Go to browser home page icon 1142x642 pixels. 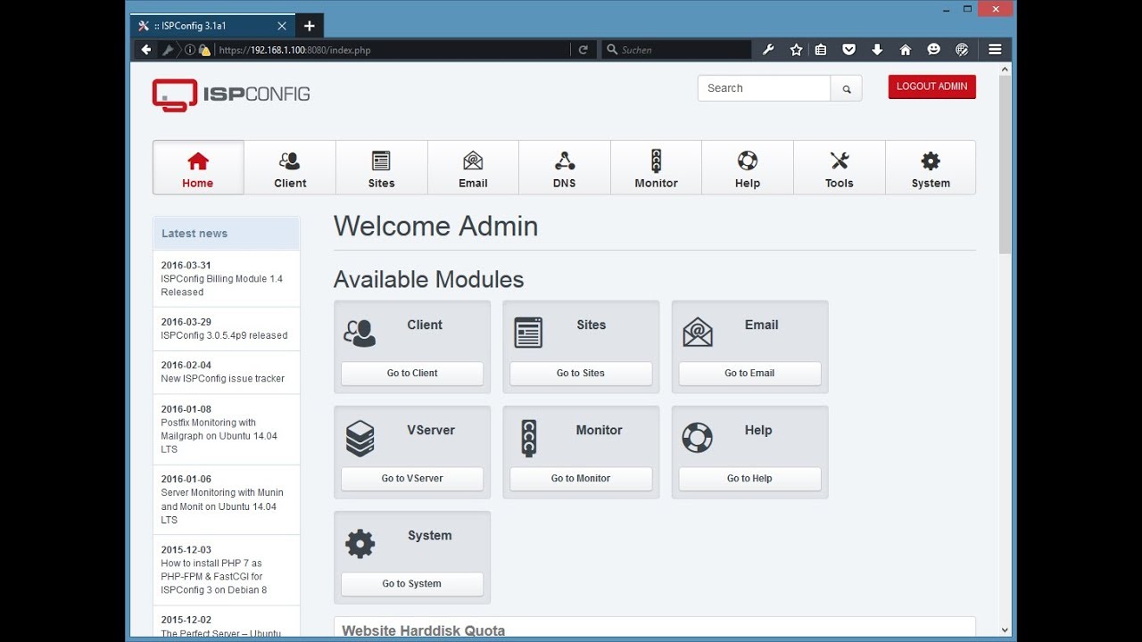click(x=906, y=50)
